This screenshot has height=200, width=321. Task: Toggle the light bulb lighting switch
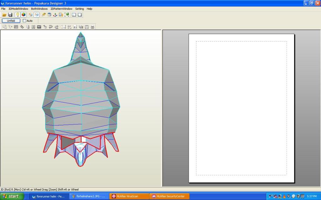[18, 15]
